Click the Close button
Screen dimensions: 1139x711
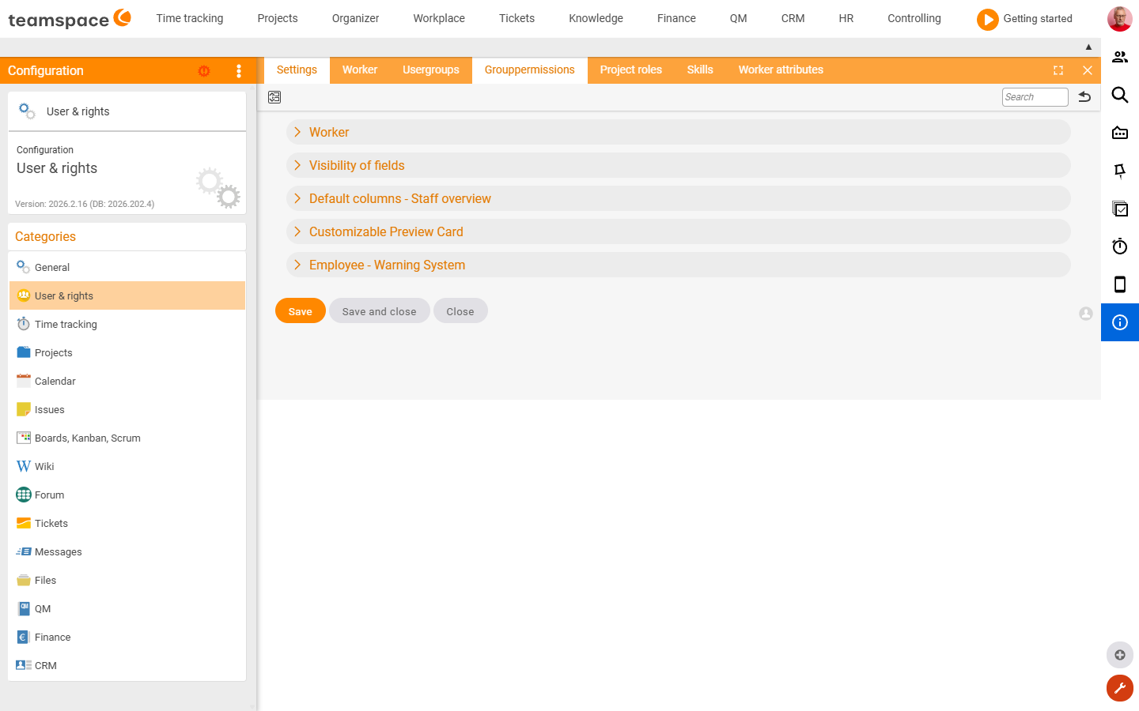pos(460,310)
